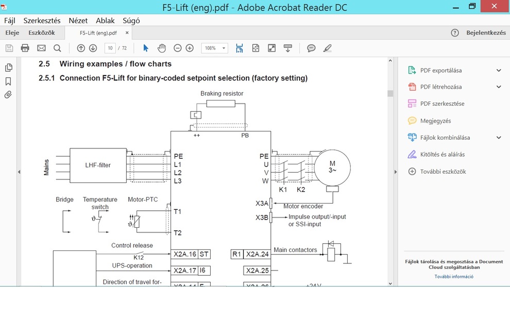
Task: Collapse the right tools pane with the arrow
Action: pos(396,172)
